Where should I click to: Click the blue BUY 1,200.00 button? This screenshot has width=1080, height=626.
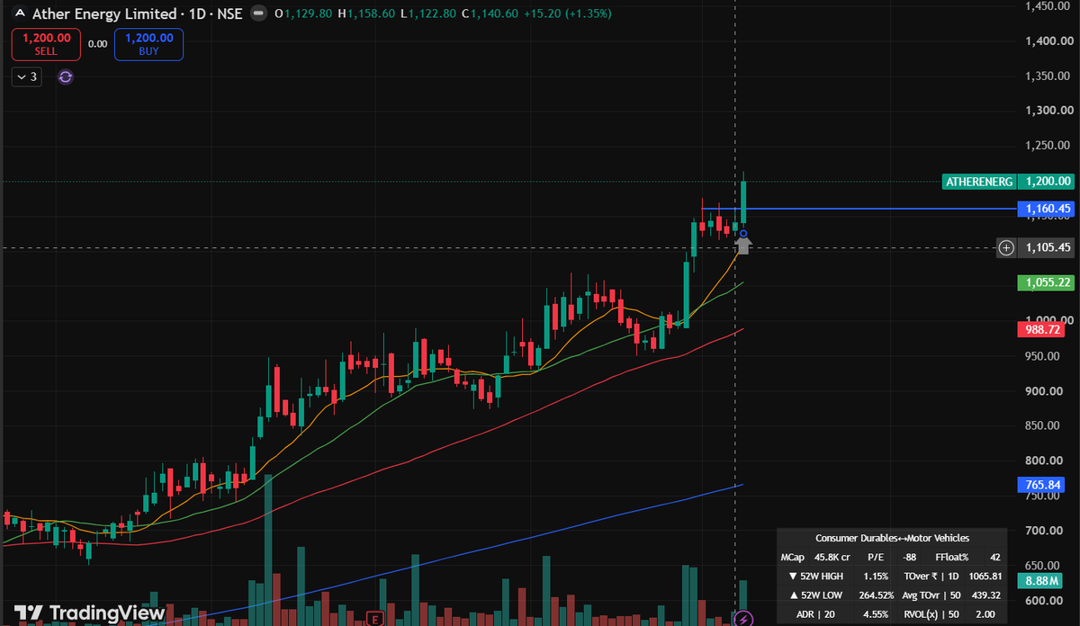coord(148,44)
